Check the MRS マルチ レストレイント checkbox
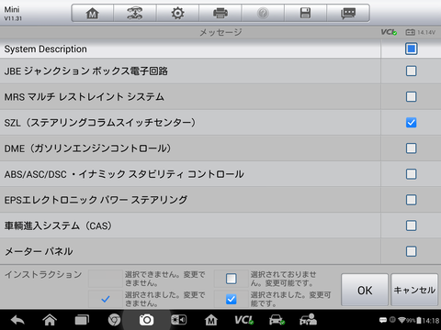Viewport: 441px width, 330px height. coord(411,97)
